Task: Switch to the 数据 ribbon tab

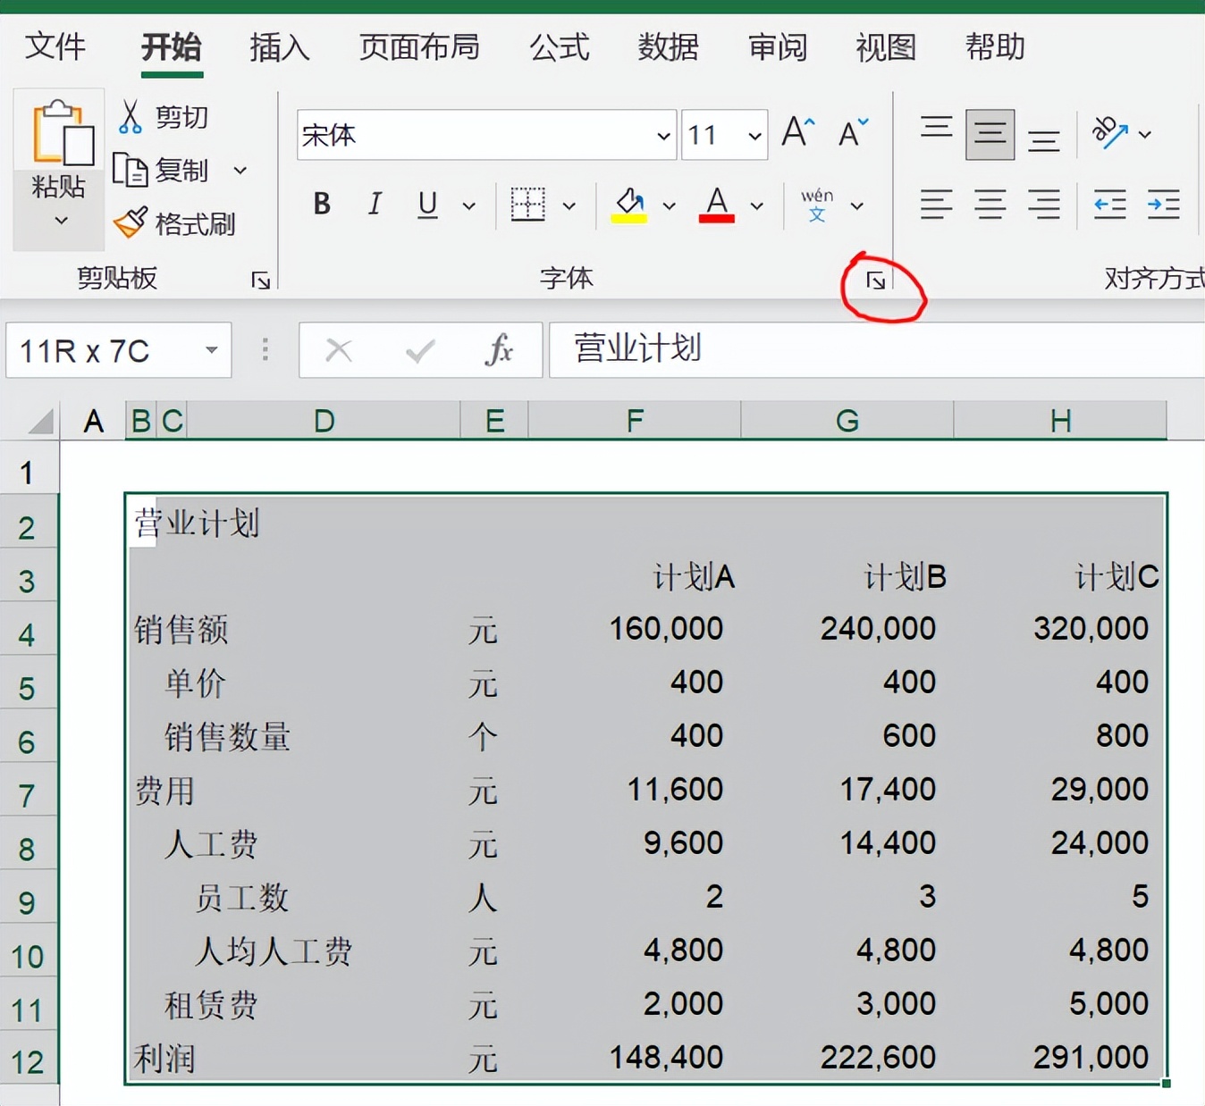Action: tap(667, 48)
